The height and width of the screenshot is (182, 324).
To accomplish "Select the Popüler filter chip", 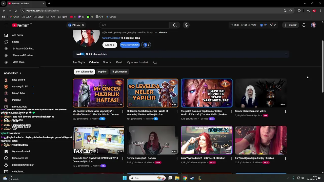I will pos(102,72).
